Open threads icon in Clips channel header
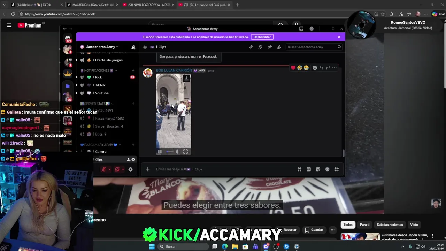Viewport: 446px width, 251px height. point(251,47)
